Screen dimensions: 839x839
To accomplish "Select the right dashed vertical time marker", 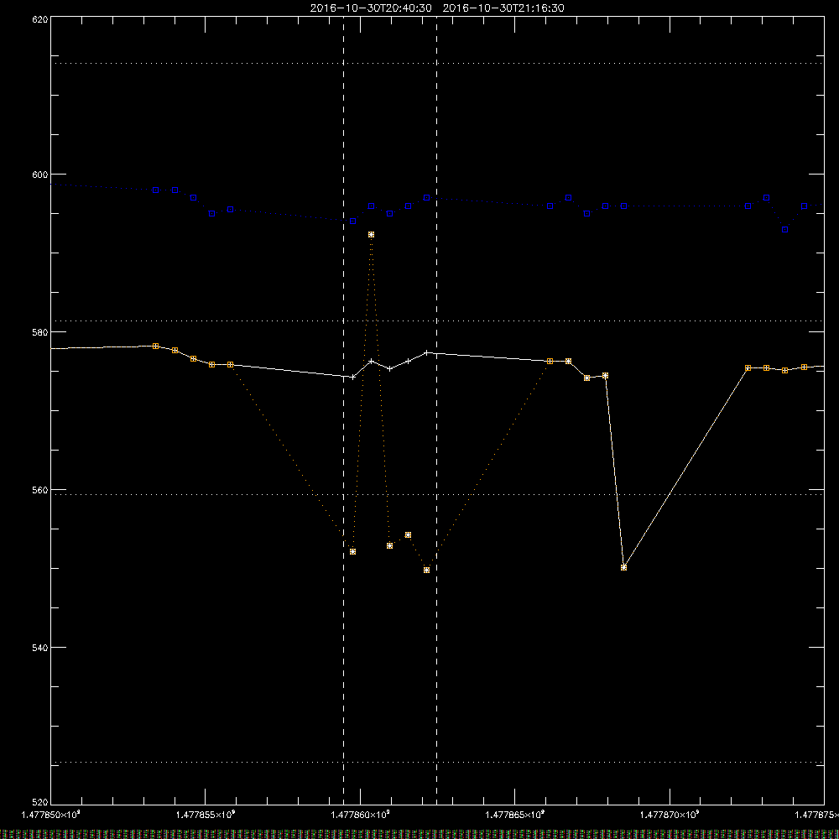I will tap(436, 410).
